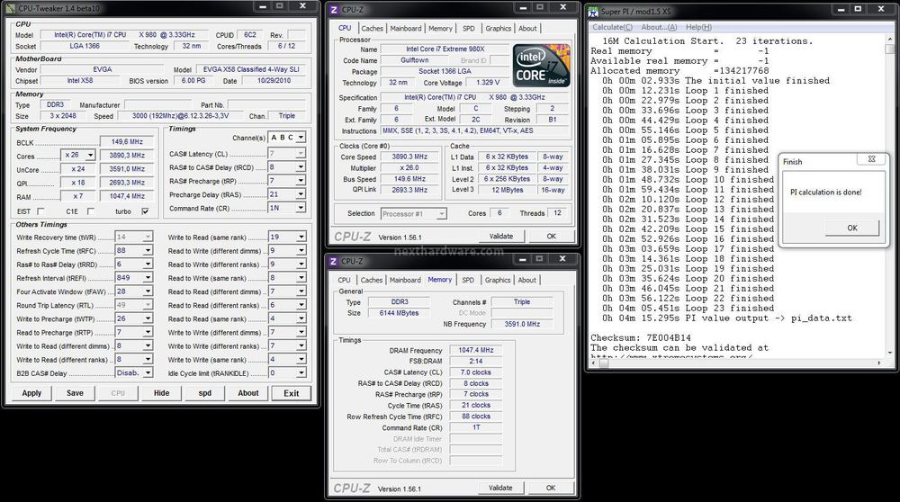The height and width of the screenshot is (502, 900).
Task: Open the About...(A) menu in Super PI
Action: (659, 27)
